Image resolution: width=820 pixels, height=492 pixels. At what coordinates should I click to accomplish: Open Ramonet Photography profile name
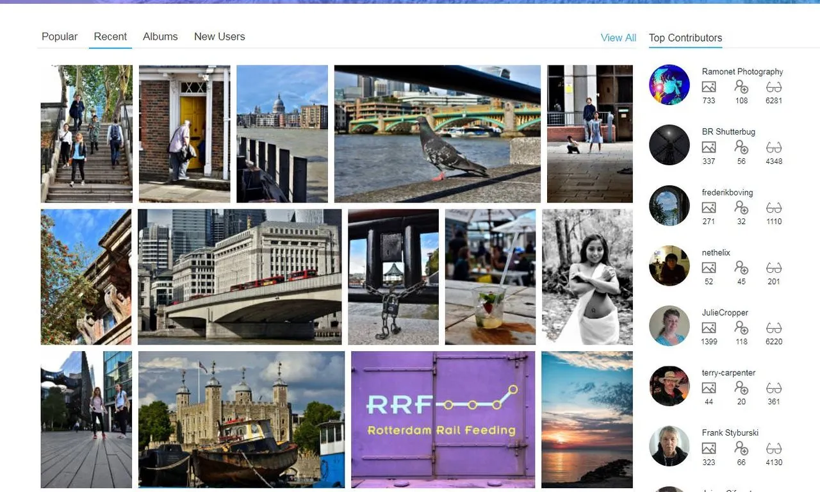[742, 72]
